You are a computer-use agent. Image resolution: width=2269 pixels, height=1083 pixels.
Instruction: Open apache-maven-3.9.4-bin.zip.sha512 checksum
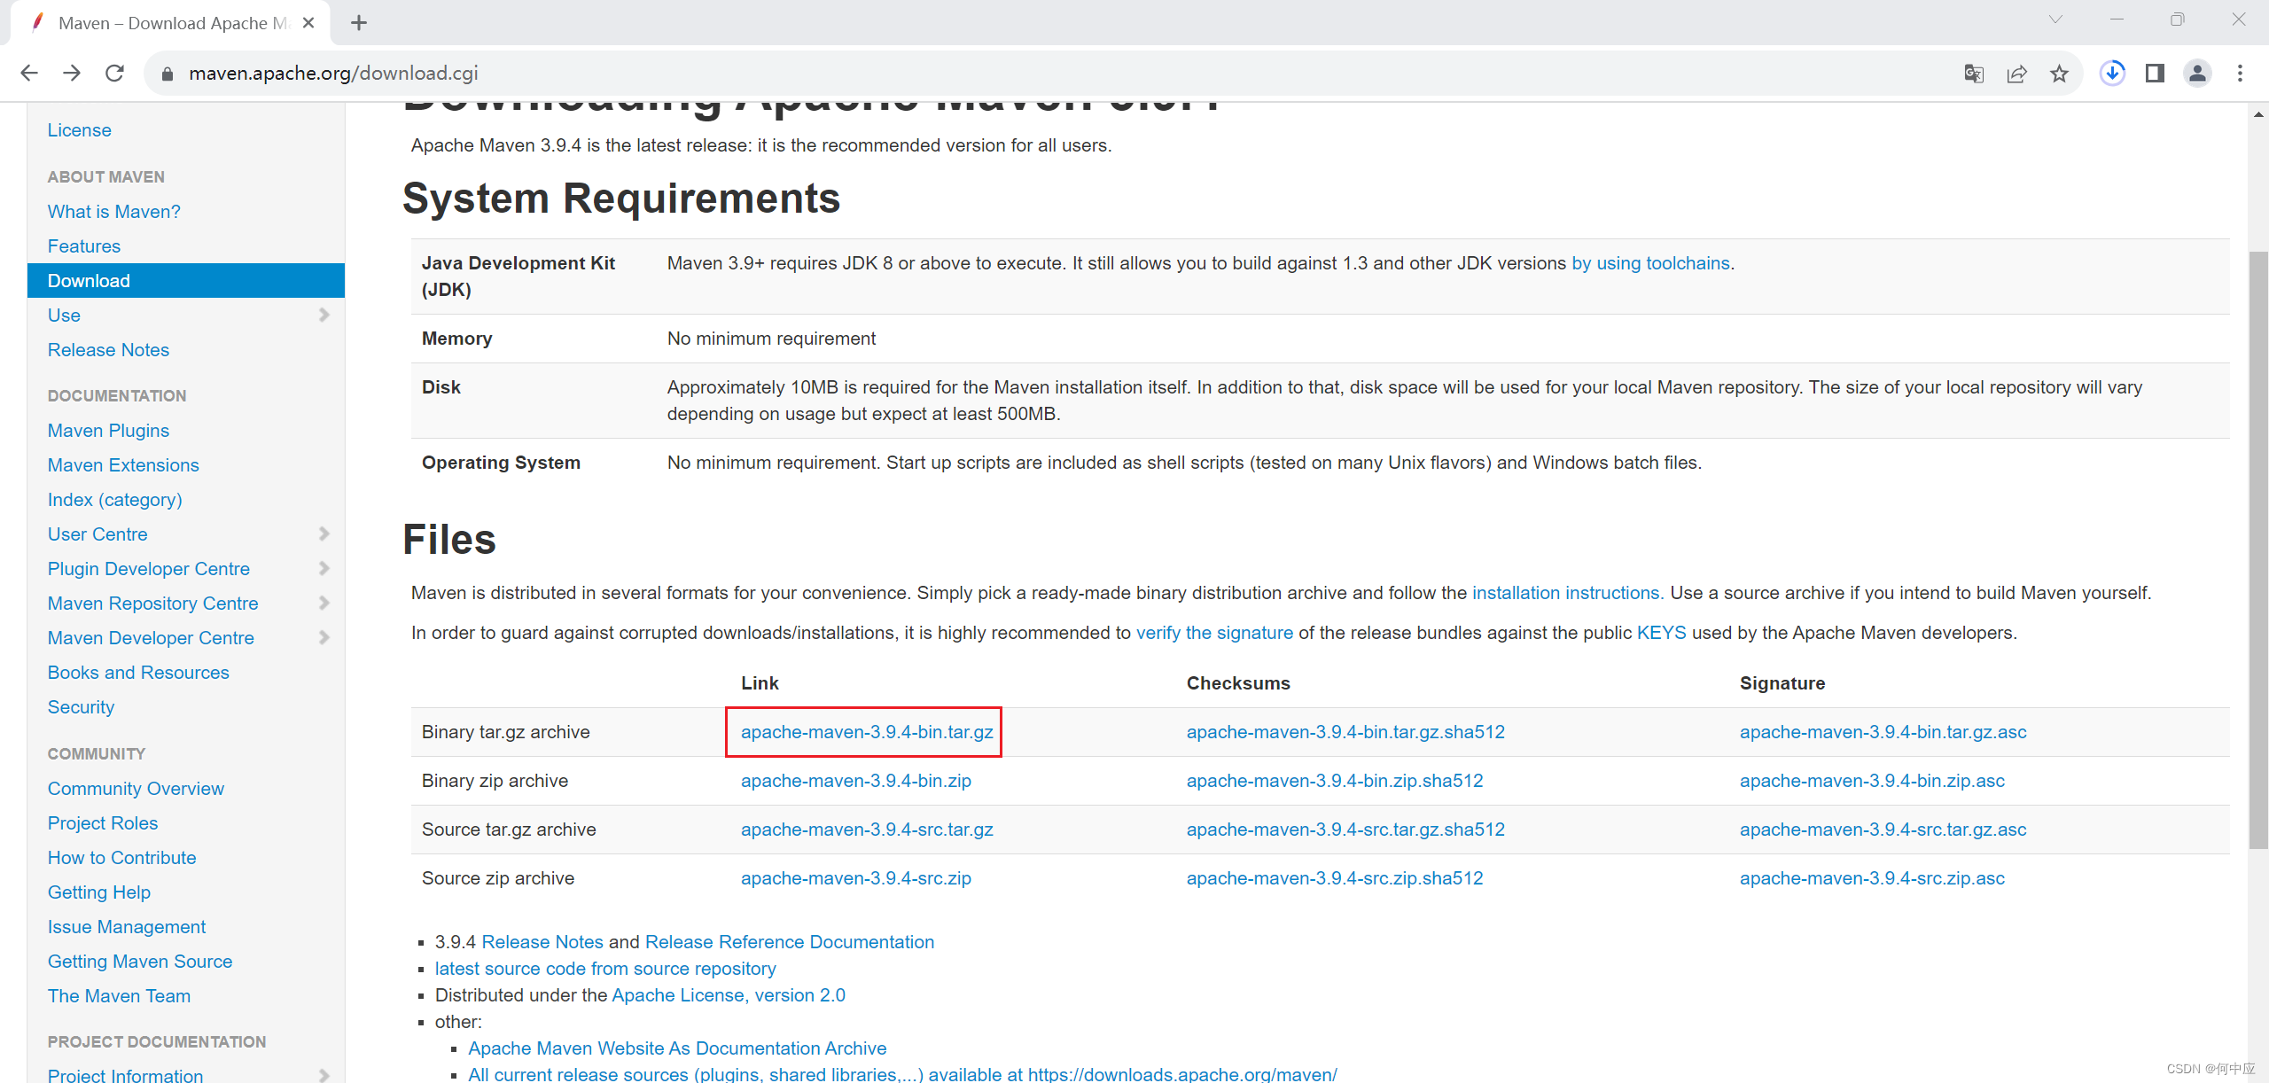1335,781
